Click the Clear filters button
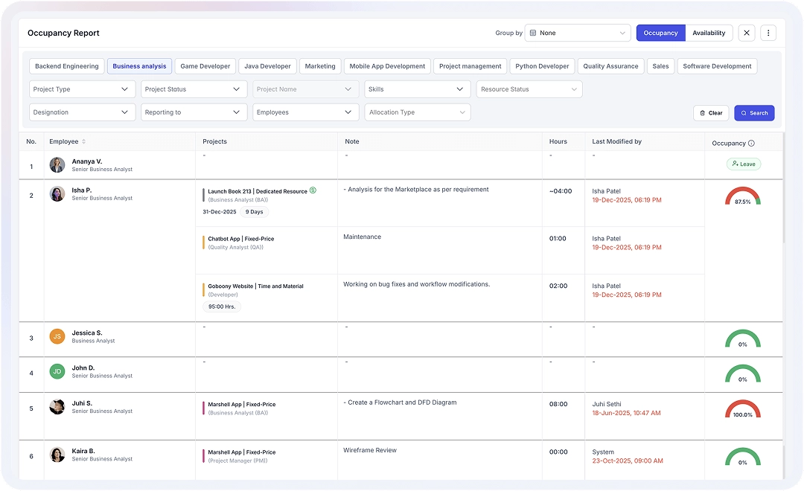804x491 pixels. pyautogui.click(x=711, y=113)
